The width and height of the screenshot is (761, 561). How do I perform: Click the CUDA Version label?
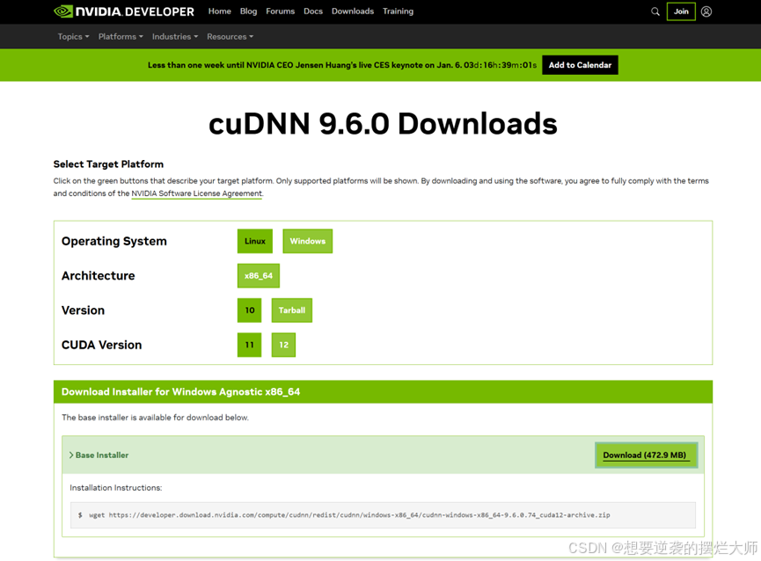[x=101, y=345]
